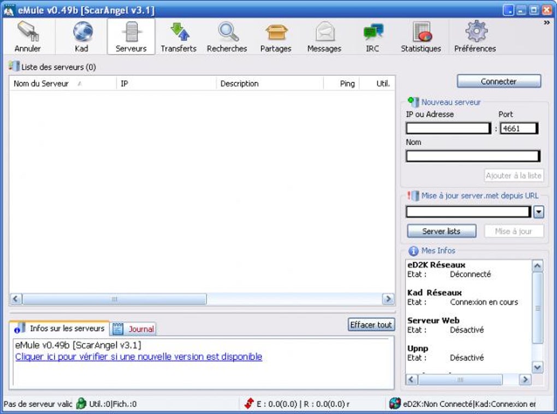
Task: Open the server.met URL dropdown arrow
Action: pyautogui.click(x=539, y=212)
